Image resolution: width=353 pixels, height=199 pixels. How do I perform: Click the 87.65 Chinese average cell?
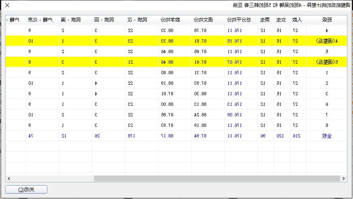coord(208,51)
